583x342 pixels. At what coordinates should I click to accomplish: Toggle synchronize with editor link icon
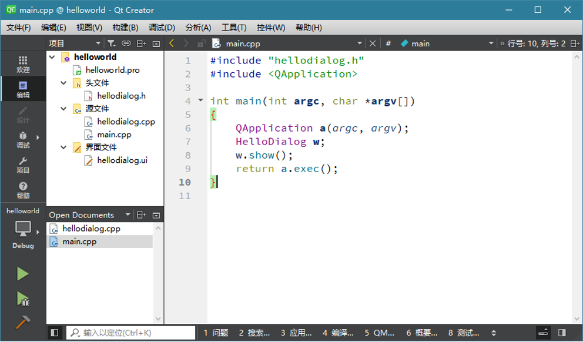pyautogui.click(x=126, y=43)
